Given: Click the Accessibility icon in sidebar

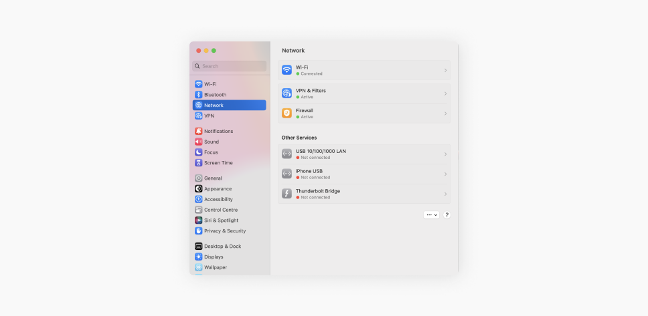Looking at the screenshot, I should pyautogui.click(x=198, y=199).
